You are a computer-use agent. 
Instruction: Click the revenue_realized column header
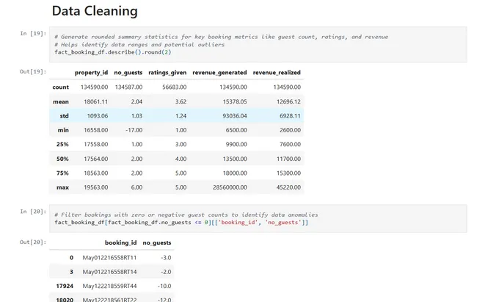pyautogui.click(x=277, y=73)
